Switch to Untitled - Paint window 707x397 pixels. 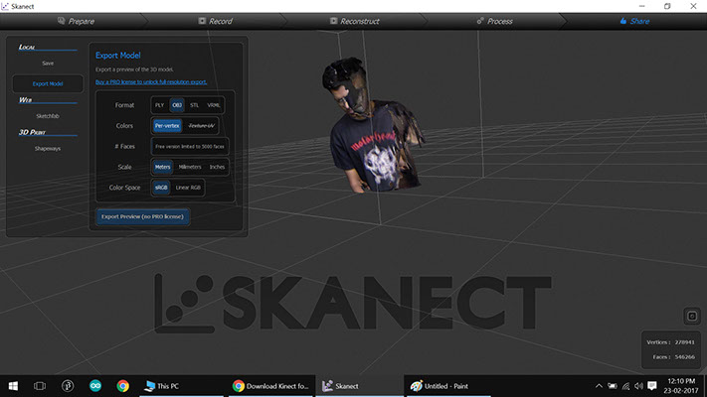pyautogui.click(x=448, y=386)
